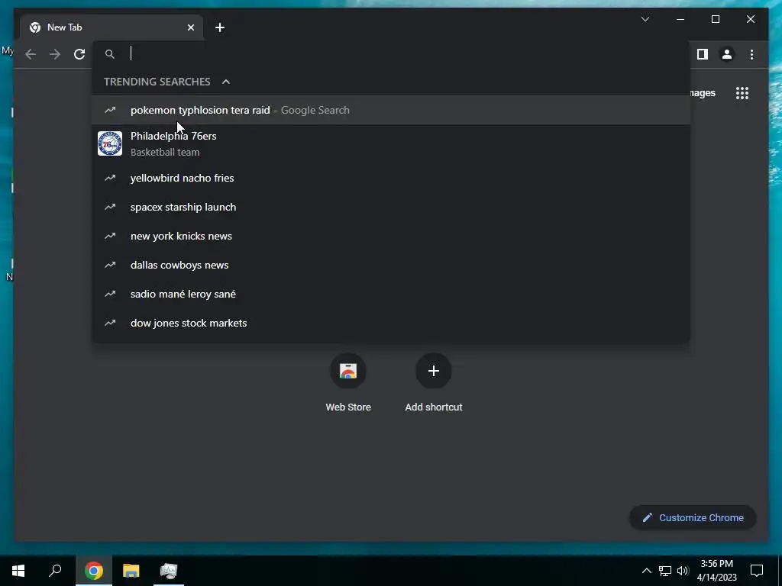Click the browser back arrow
The width and height of the screenshot is (782, 586).
(31, 54)
